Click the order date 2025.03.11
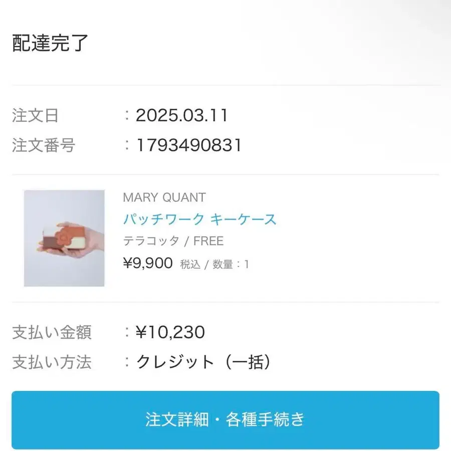Image resolution: width=451 pixels, height=451 pixels. tap(181, 116)
